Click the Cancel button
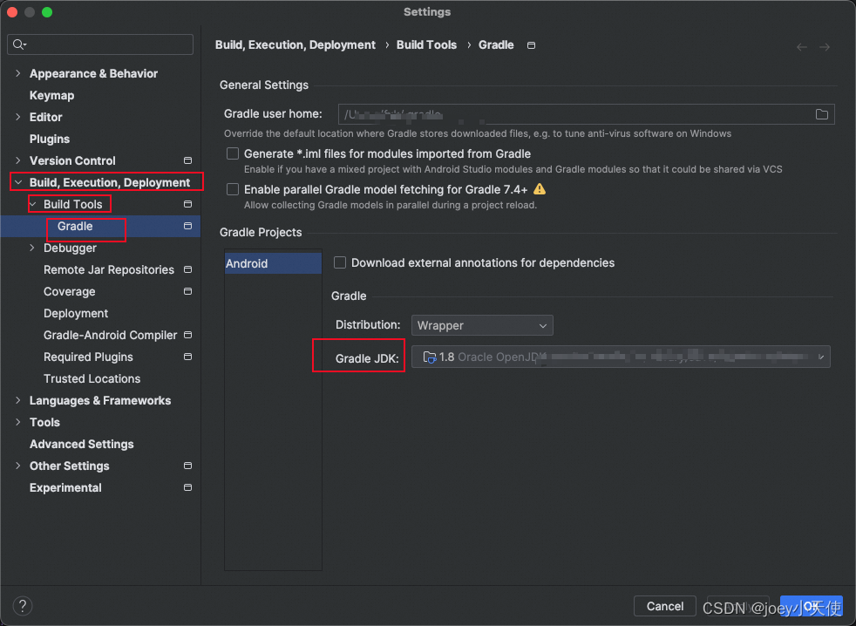The height and width of the screenshot is (626, 856). coord(664,606)
